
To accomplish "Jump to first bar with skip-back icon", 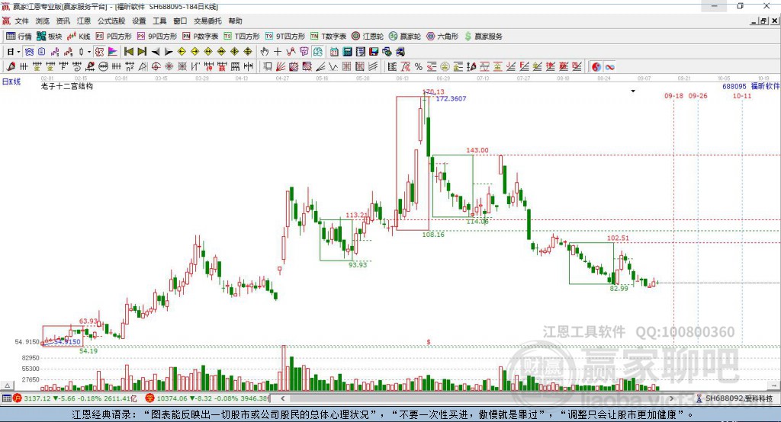I will [129, 52].
